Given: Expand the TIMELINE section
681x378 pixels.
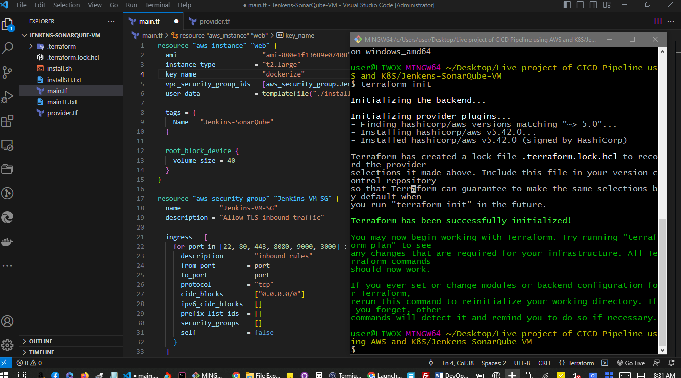Looking at the screenshot, I should point(41,352).
